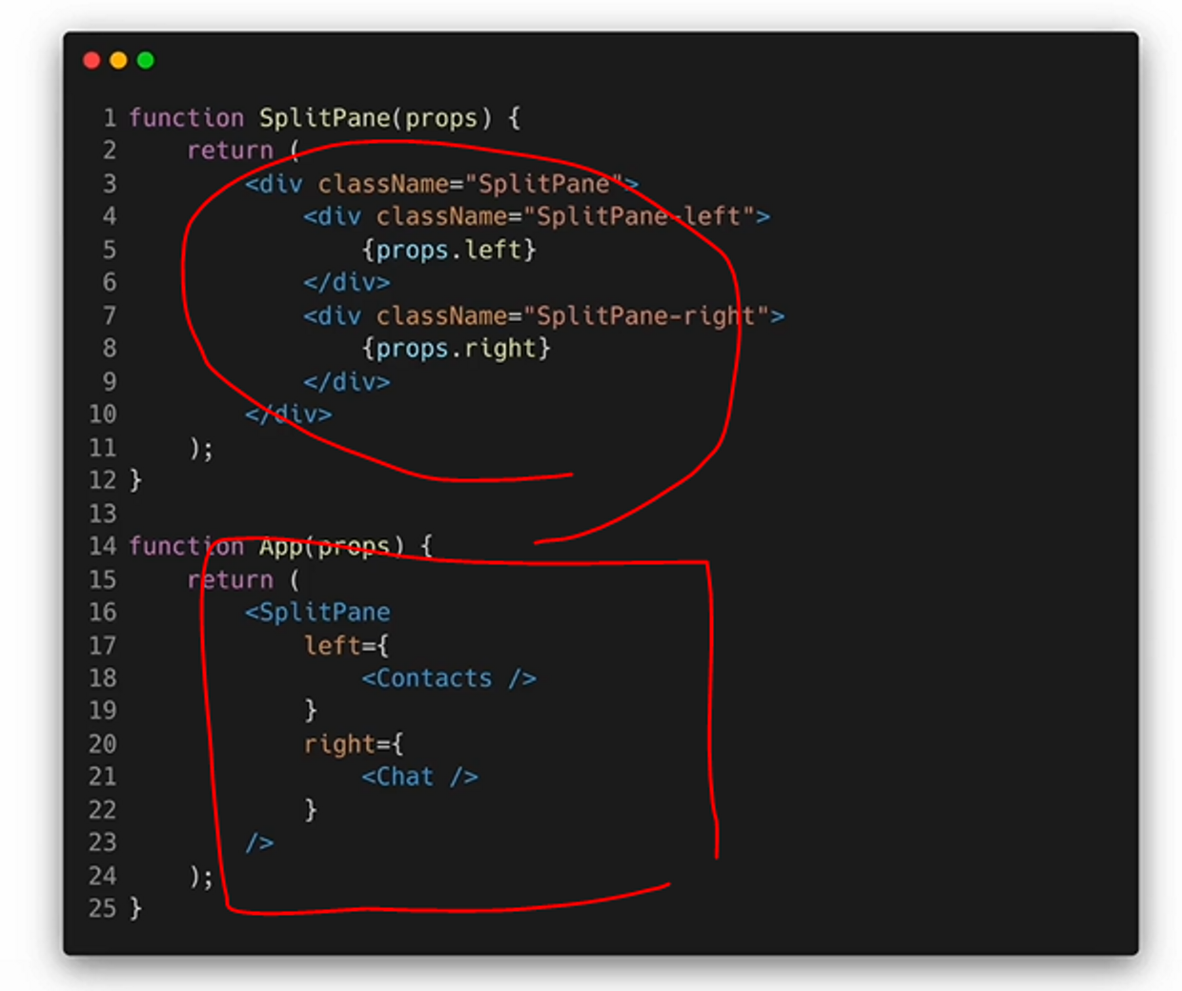Select the right prop label on line 20
The width and height of the screenshot is (1182, 991).
coord(338,744)
